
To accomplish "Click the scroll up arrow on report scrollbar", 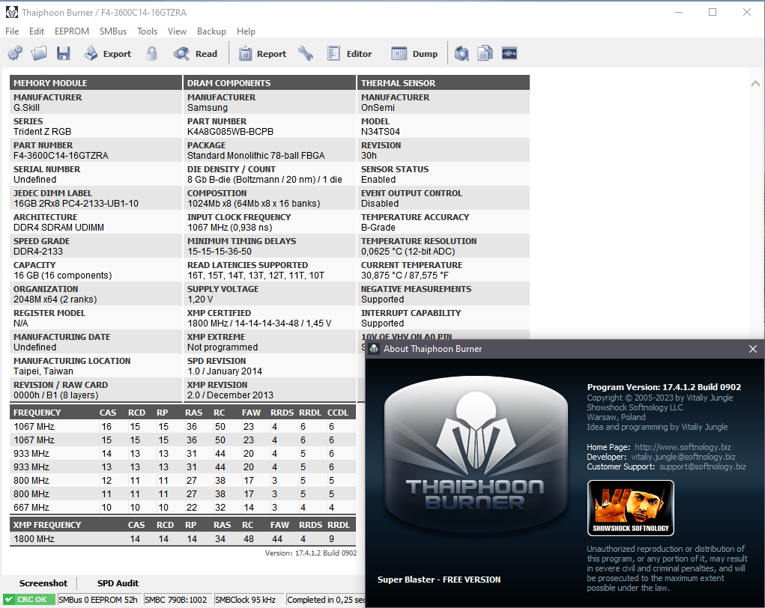I will pyautogui.click(x=756, y=83).
